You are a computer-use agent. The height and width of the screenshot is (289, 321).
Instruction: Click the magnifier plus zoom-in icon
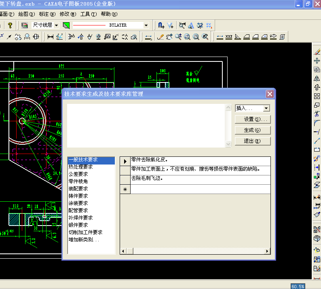point(178,37)
